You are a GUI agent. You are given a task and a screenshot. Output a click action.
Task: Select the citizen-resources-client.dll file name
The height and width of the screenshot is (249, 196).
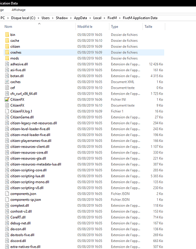click(30, 146)
